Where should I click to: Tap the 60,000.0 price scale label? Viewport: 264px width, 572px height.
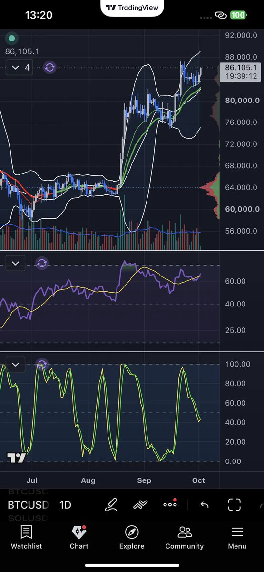click(x=242, y=209)
